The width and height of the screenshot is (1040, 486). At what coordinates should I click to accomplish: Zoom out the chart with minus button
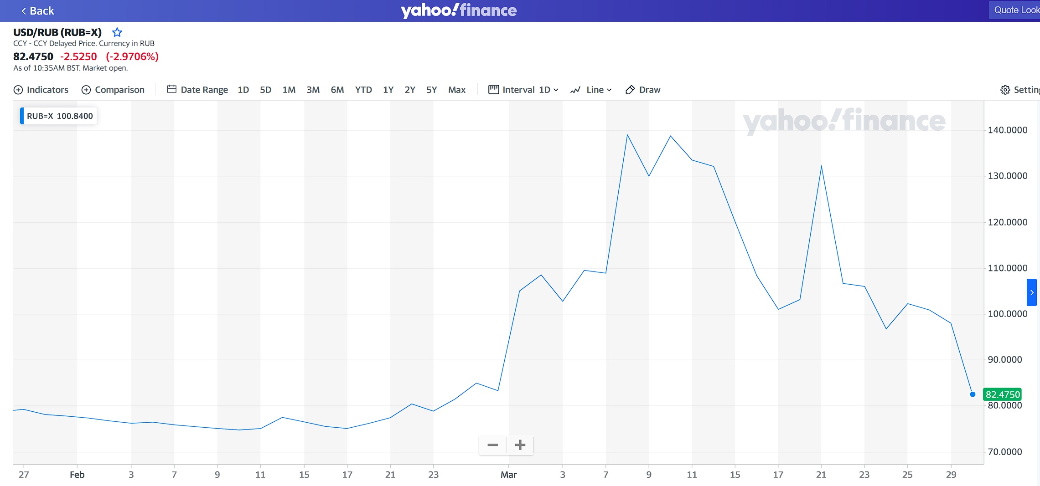point(492,445)
